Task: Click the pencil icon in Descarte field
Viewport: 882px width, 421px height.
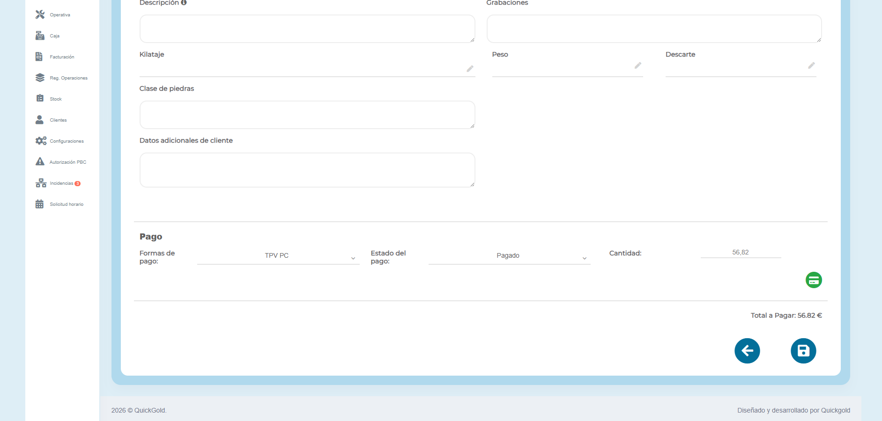Action: pos(811,65)
